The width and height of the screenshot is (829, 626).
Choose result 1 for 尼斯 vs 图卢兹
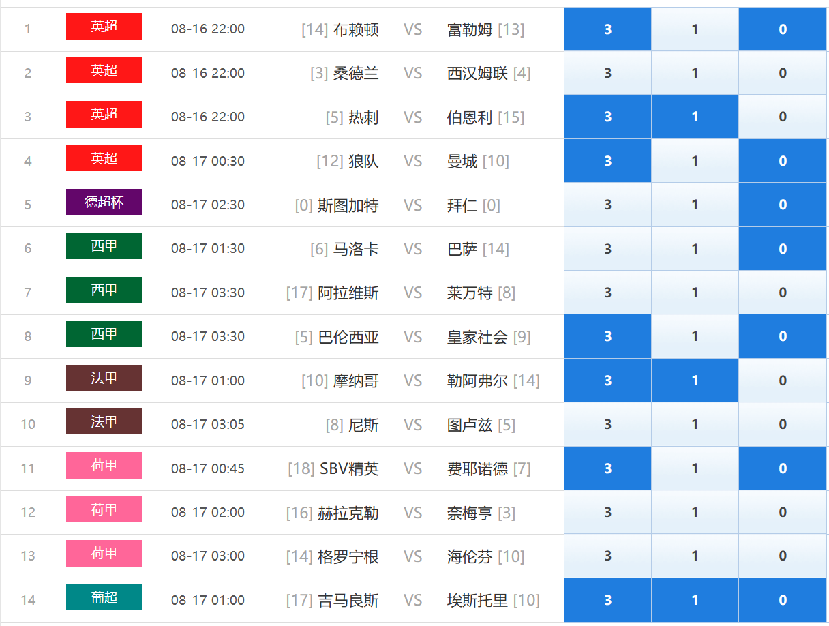tap(695, 425)
